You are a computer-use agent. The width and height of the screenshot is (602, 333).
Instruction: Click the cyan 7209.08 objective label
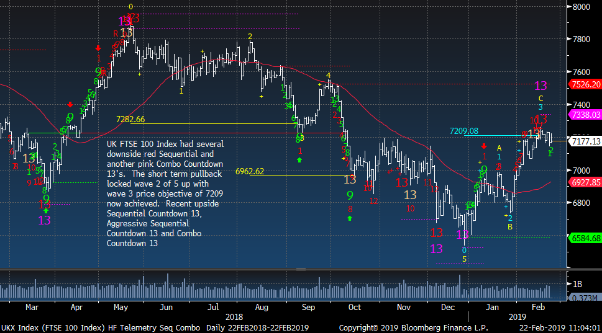point(464,131)
